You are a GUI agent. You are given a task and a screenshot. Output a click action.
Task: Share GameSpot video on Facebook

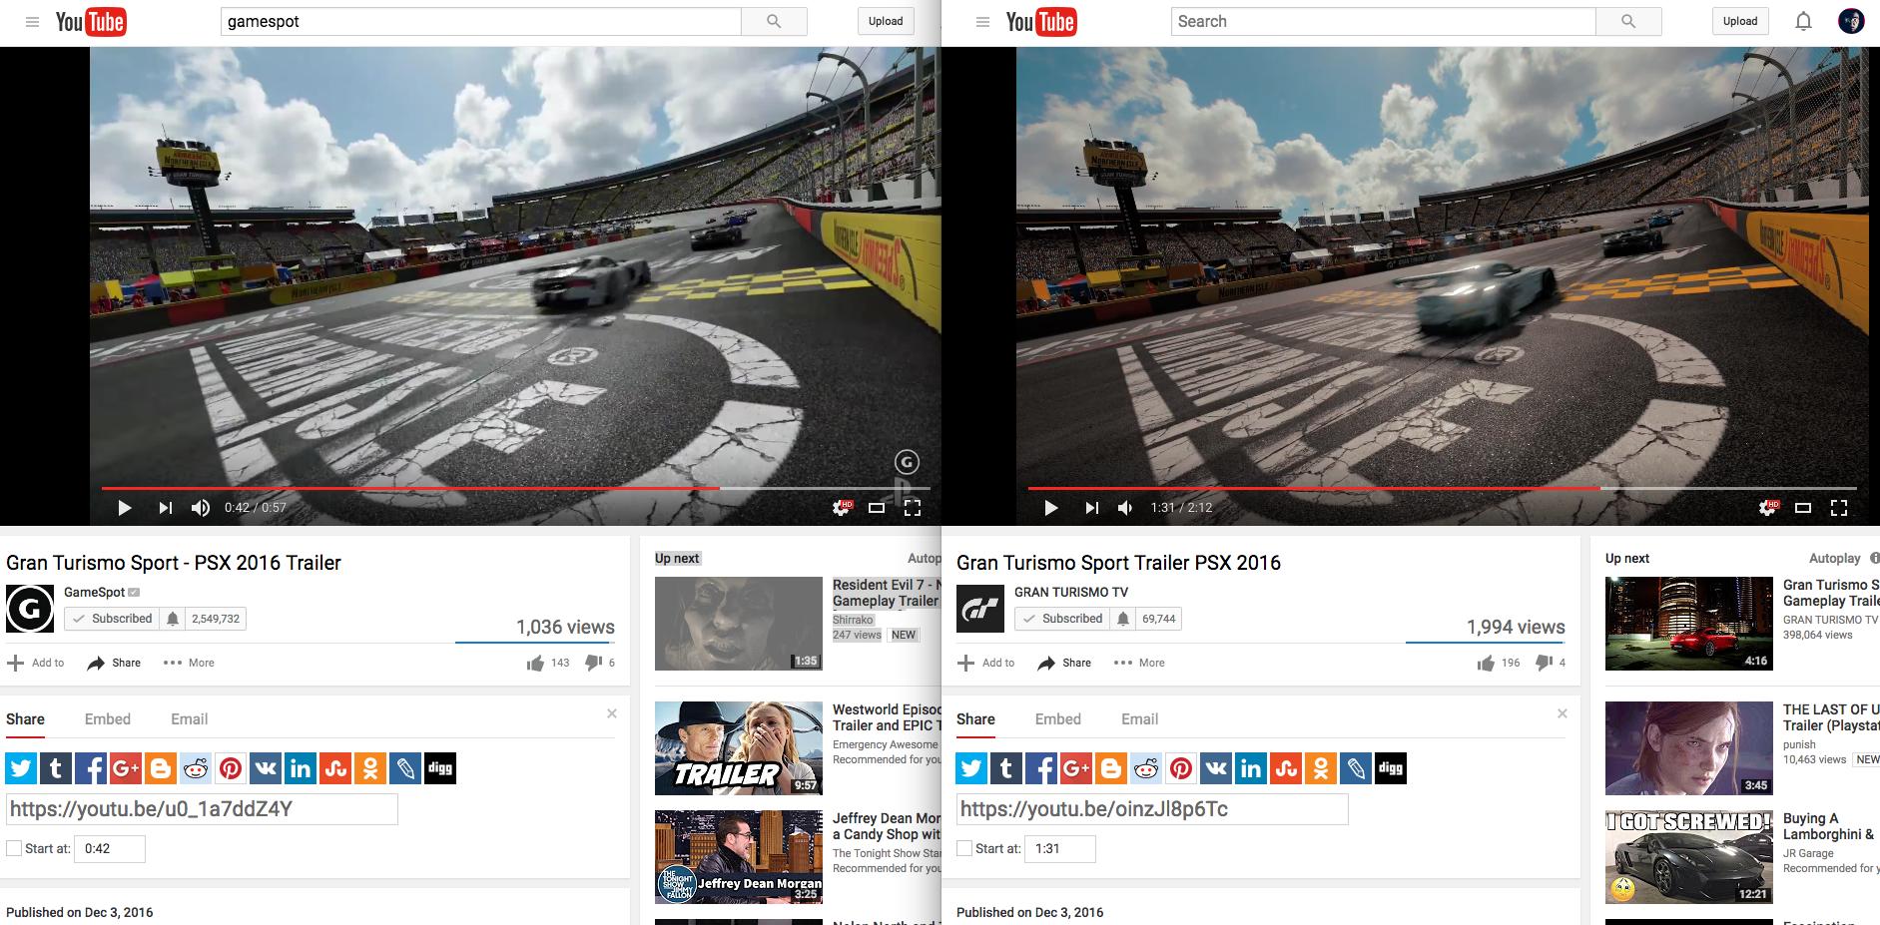coord(91,768)
